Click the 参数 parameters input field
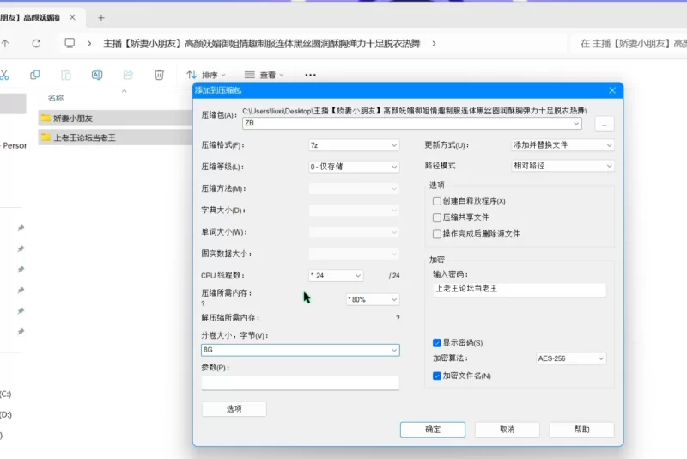This screenshot has width=687, height=459. (300, 382)
